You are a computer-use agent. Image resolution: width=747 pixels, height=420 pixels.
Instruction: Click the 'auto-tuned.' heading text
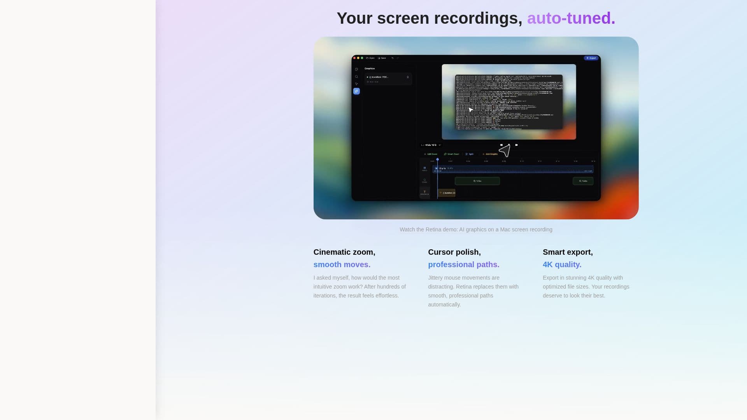click(x=571, y=18)
